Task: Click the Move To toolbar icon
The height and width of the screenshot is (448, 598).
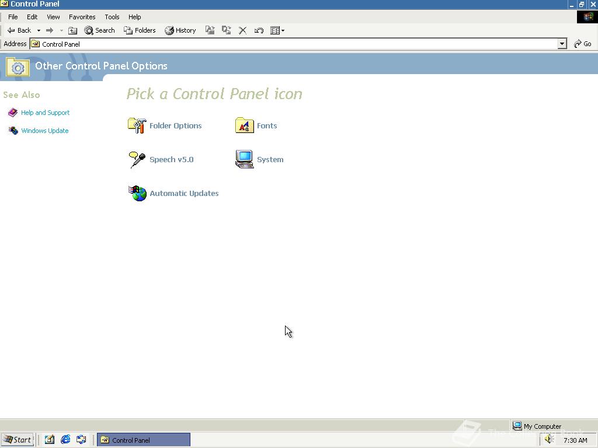Action: pyautogui.click(x=210, y=30)
